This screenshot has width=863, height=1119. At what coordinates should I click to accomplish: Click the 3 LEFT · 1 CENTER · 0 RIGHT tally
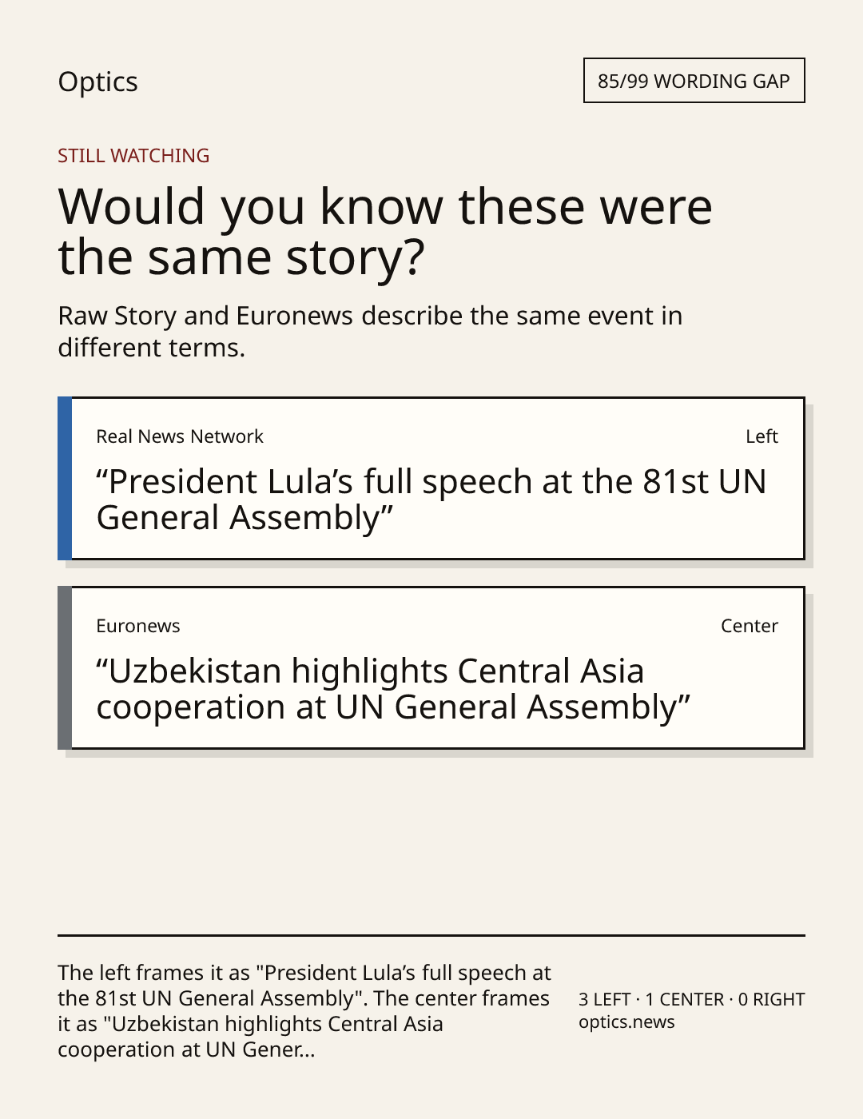coord(692,999)
